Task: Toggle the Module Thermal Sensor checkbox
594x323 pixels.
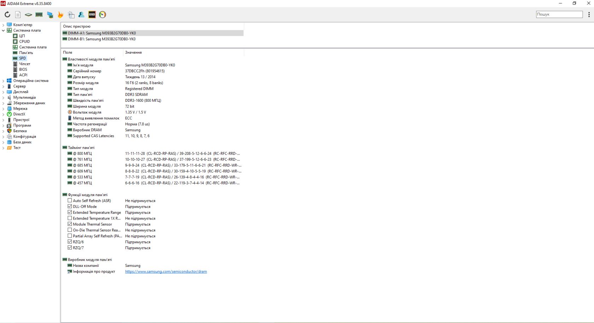Action: tap(70, 224)
